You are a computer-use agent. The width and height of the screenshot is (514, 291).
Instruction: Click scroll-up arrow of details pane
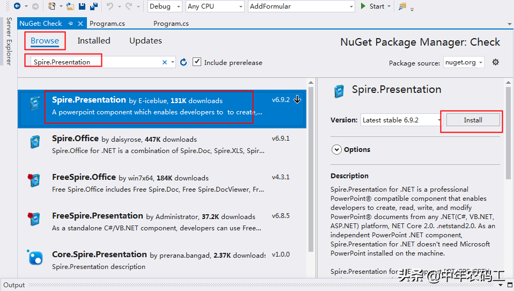508,82
